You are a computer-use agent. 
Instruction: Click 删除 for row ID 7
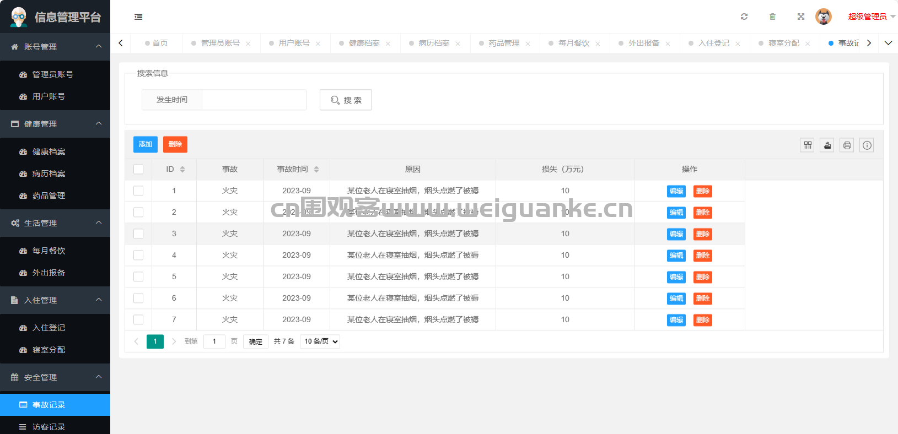pyautogui.click(x=703, y=320)
